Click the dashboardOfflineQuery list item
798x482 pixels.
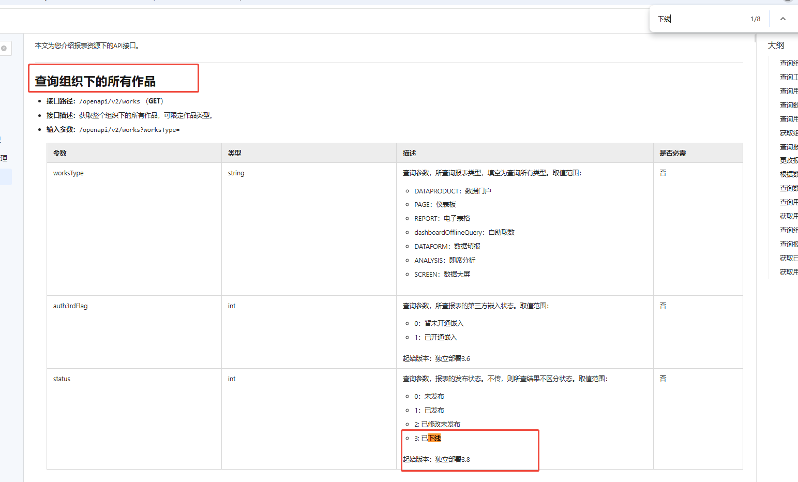(464, 233)
